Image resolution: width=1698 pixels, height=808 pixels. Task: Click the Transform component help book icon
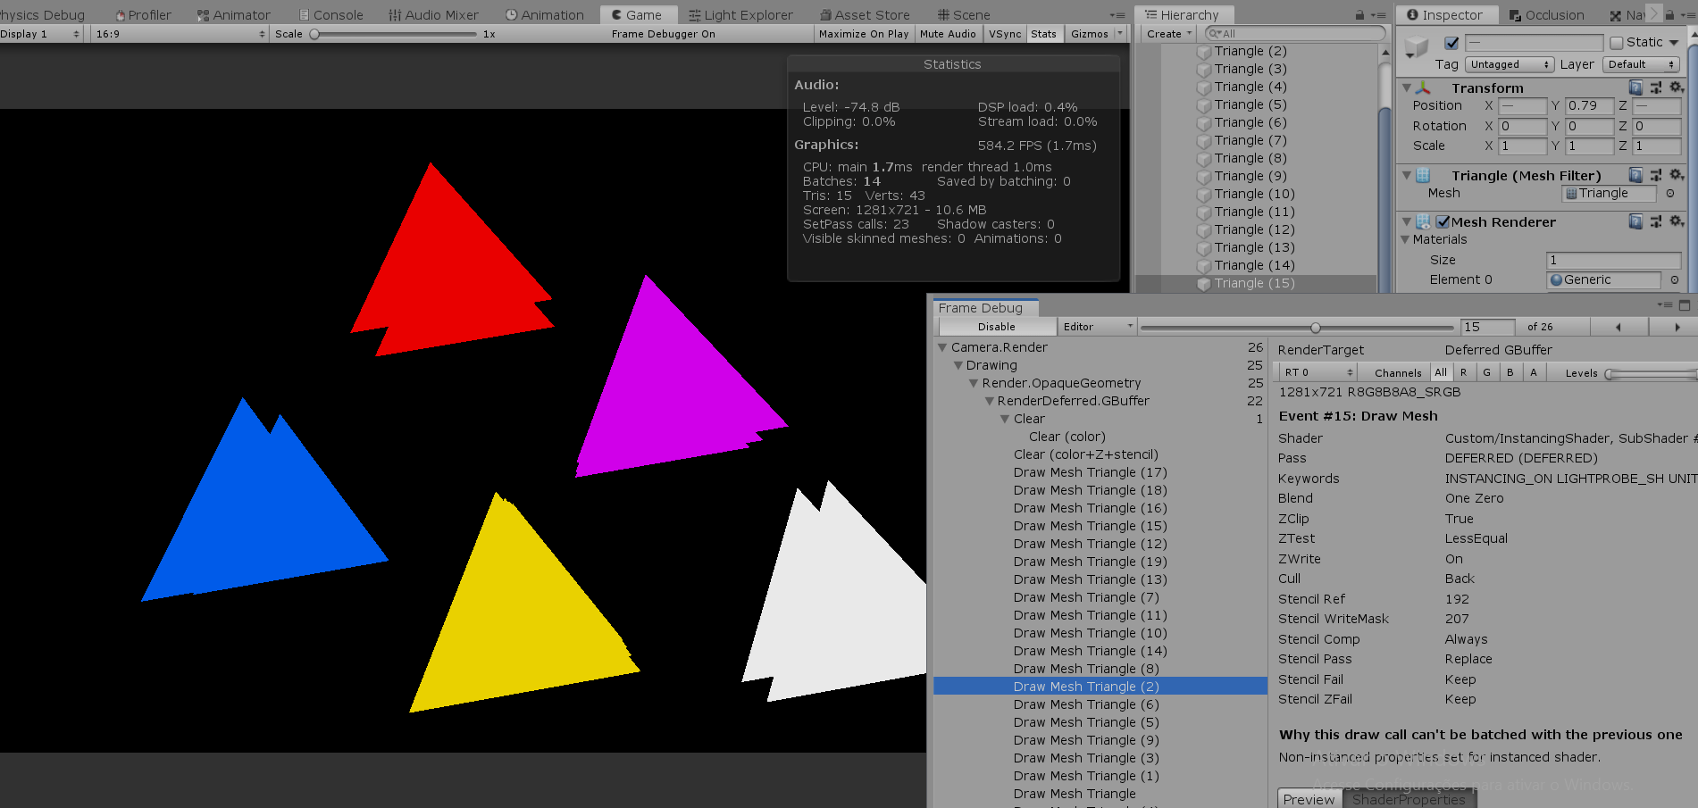pos(1637,87)
